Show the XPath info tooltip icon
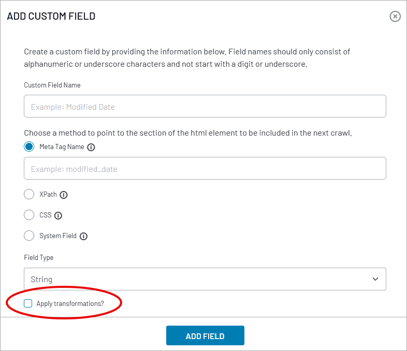This screenshot has height=351, width=407. click(x=64, y=195)
